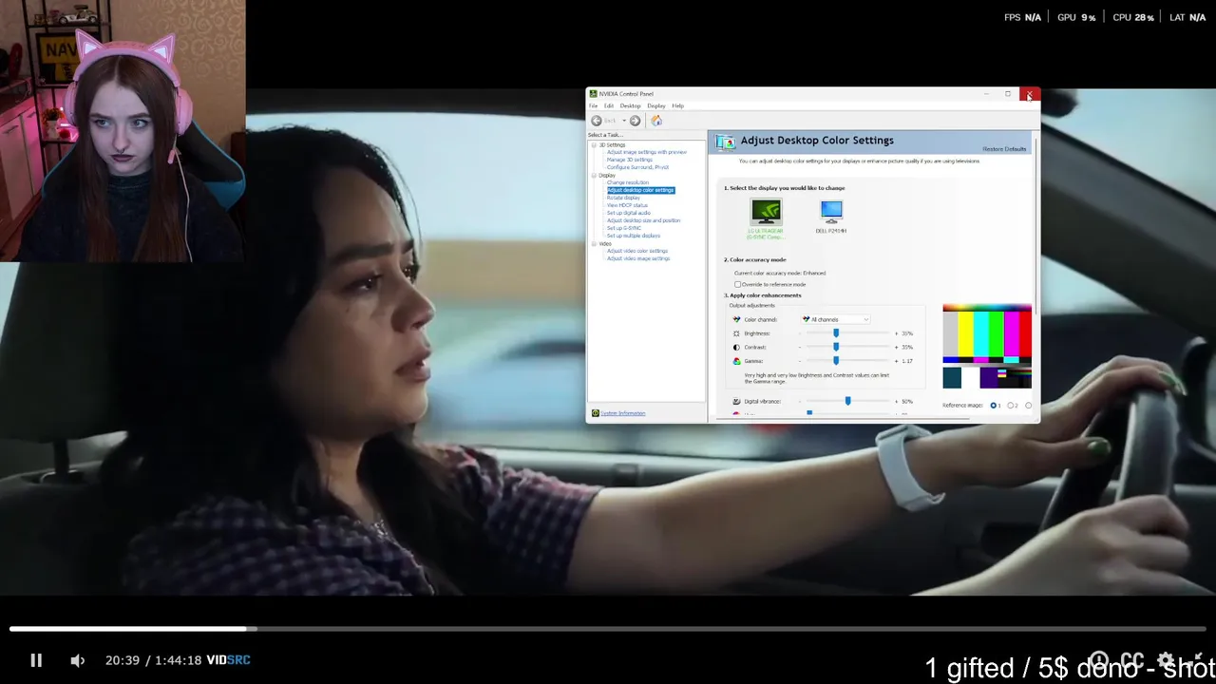Image resolution: width=1216 pixels, height=684 pixels.
Task: Maximize the NVIDIA Control Panel window
Action: [x=1008, y=94]
